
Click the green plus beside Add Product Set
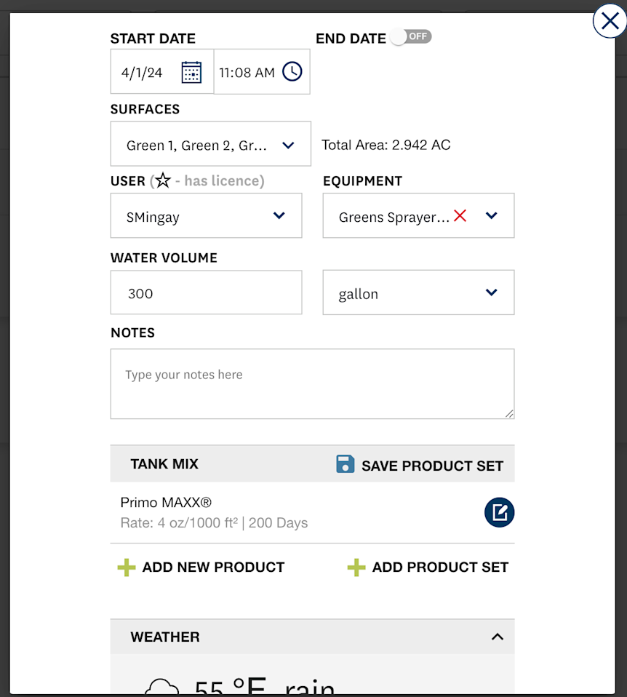[x=356, y=567]
